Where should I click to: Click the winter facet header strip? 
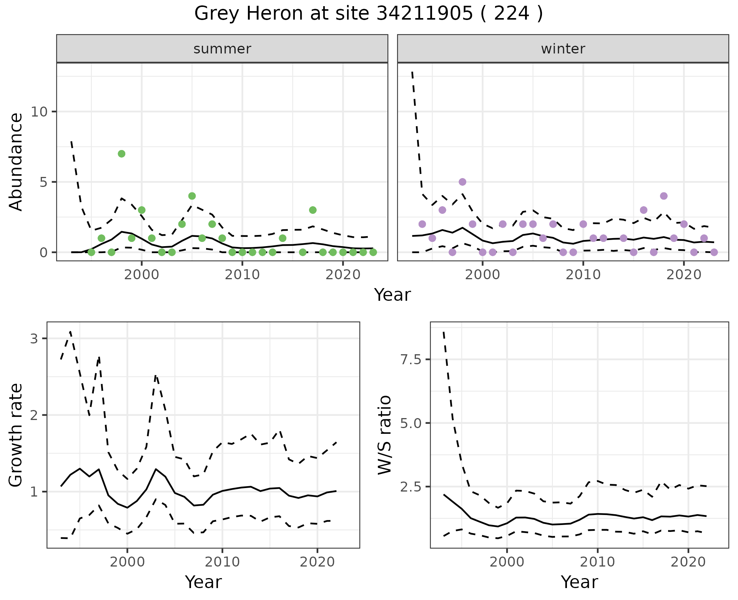click(x=563, y=49)
